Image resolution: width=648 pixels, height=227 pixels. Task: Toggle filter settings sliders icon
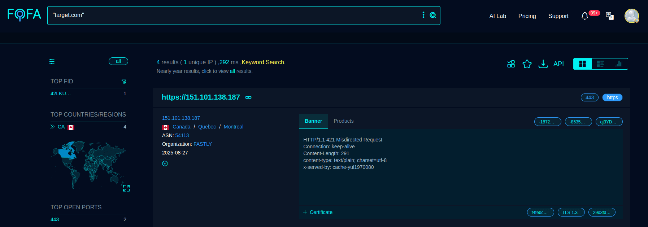click(52, 61)
